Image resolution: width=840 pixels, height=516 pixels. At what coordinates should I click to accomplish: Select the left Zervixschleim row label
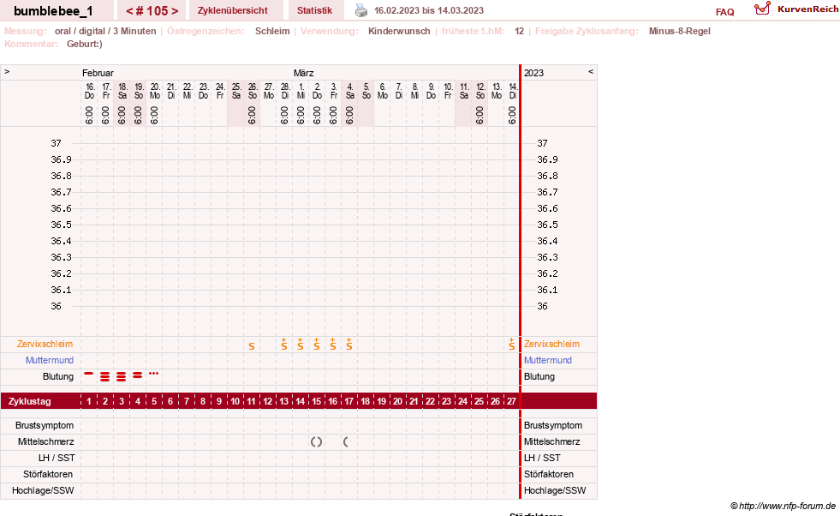45,344
